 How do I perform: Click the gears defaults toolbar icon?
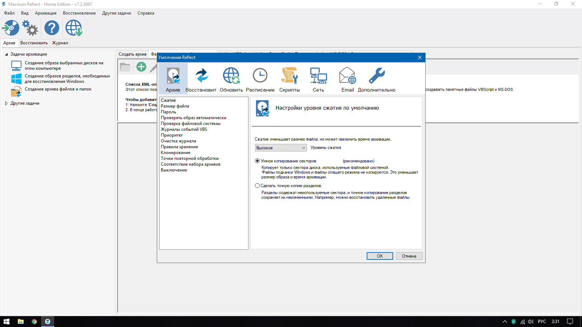point(30,28)
